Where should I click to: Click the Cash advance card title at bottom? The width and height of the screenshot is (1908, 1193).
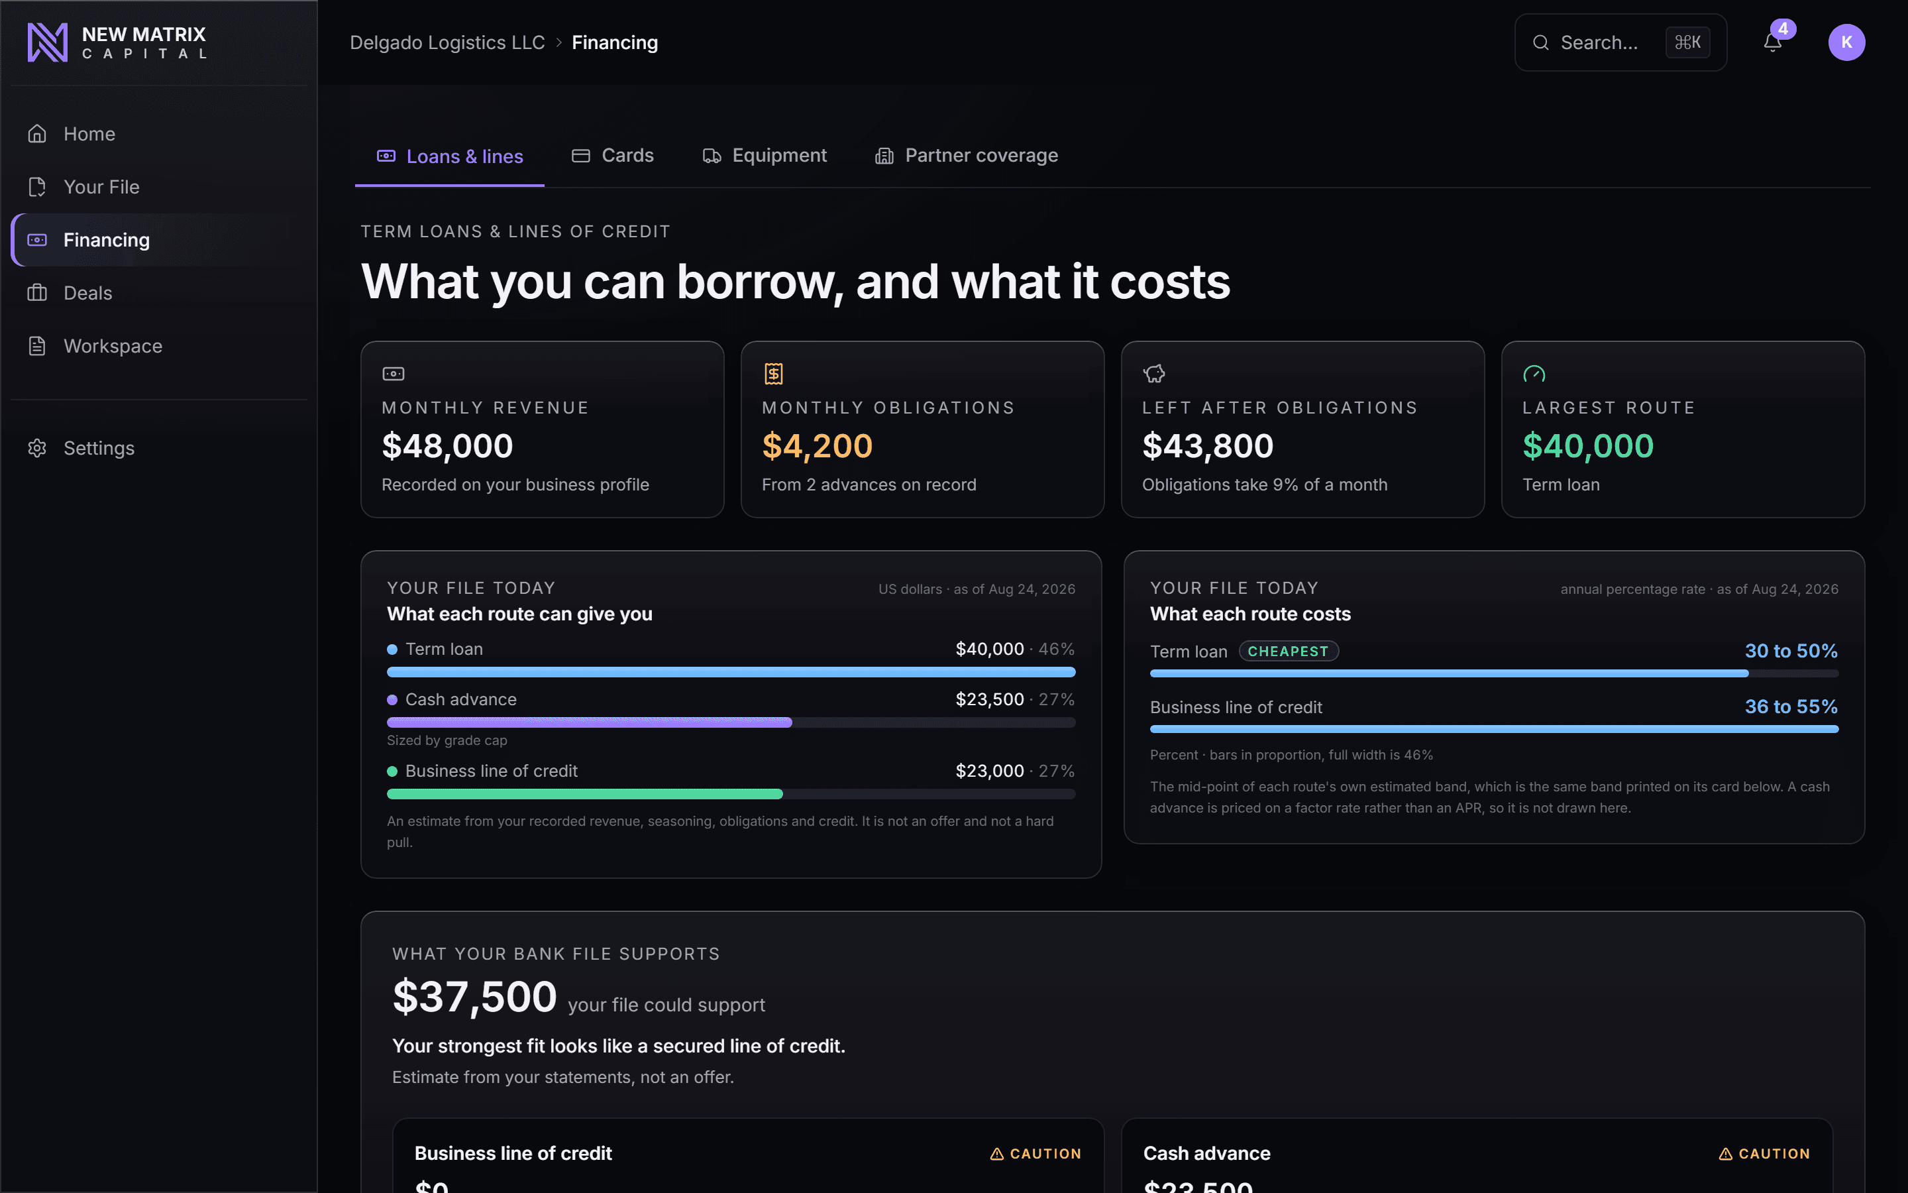pos(1206,1153)
